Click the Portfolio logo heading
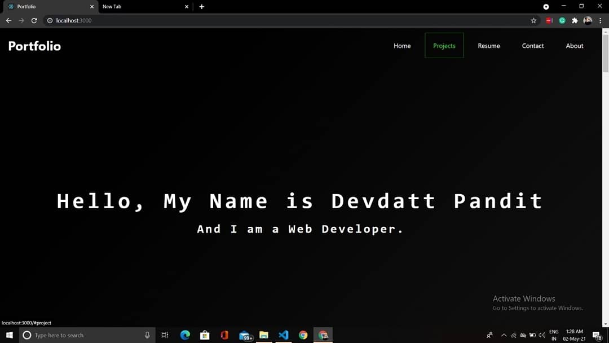Image resolution: width=609 pixels, height=343 pixels. tap(34, 46)
